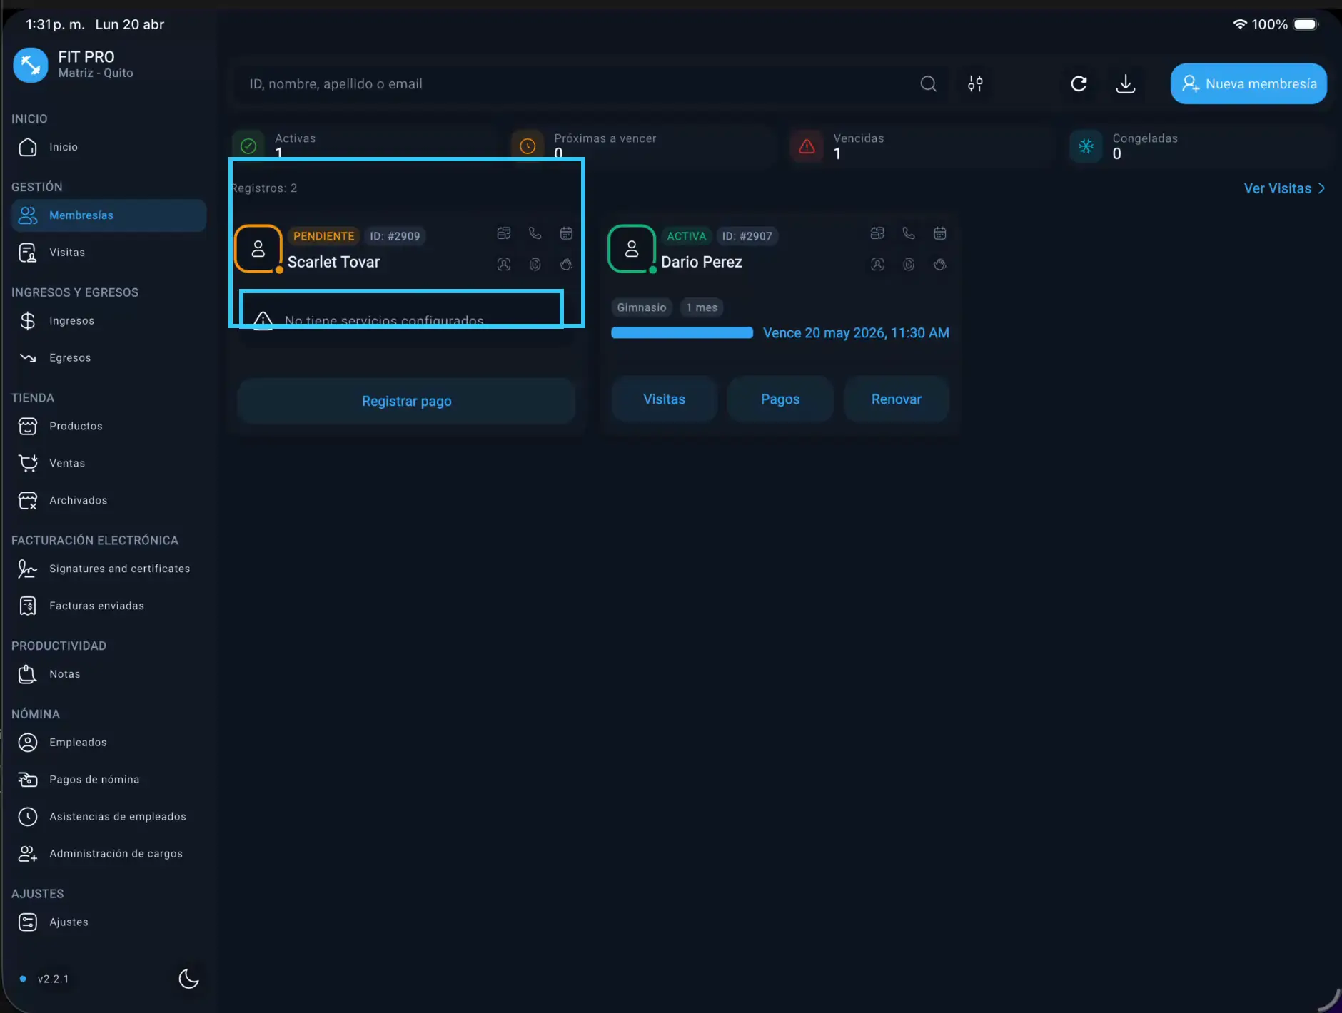Click face scan icon on Scarlet Tovar card
Viewport: 1342px width, 1013px height.
(x=503, y=265)
